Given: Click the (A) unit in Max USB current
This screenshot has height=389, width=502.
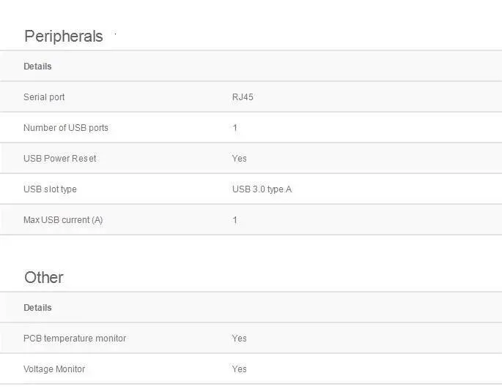Looking at the screenshot, I should pyautogui.click(x=97, y=220).
